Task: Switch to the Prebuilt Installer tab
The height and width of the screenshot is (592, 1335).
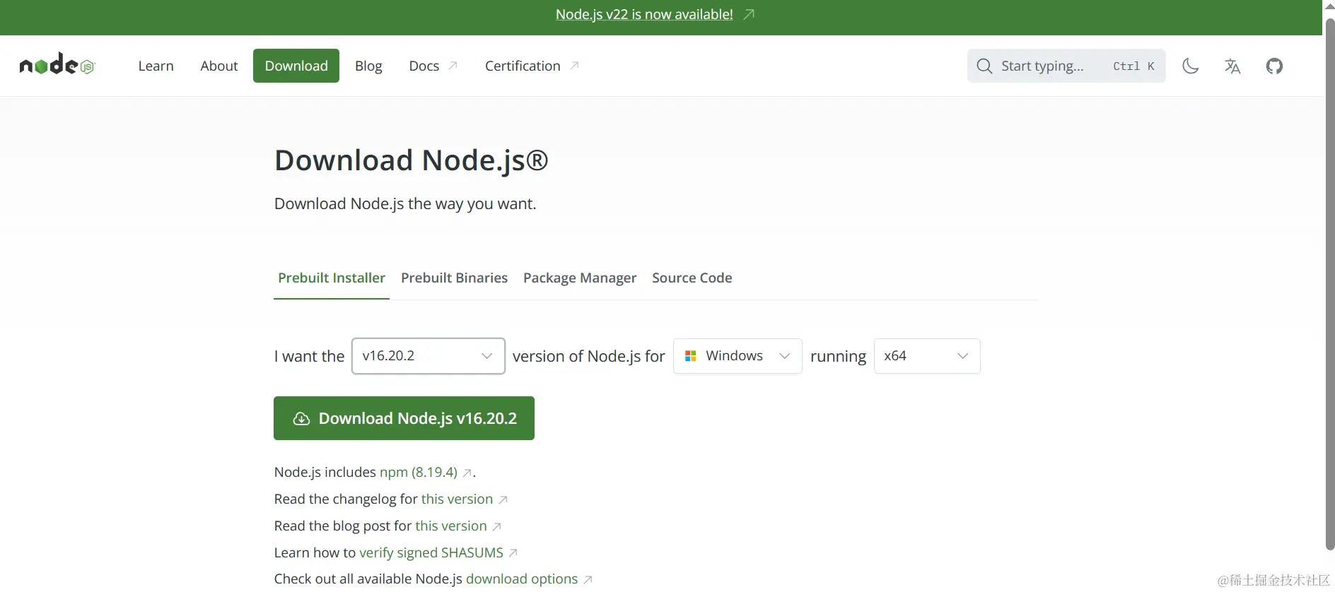Action: [x=332, y=278]
